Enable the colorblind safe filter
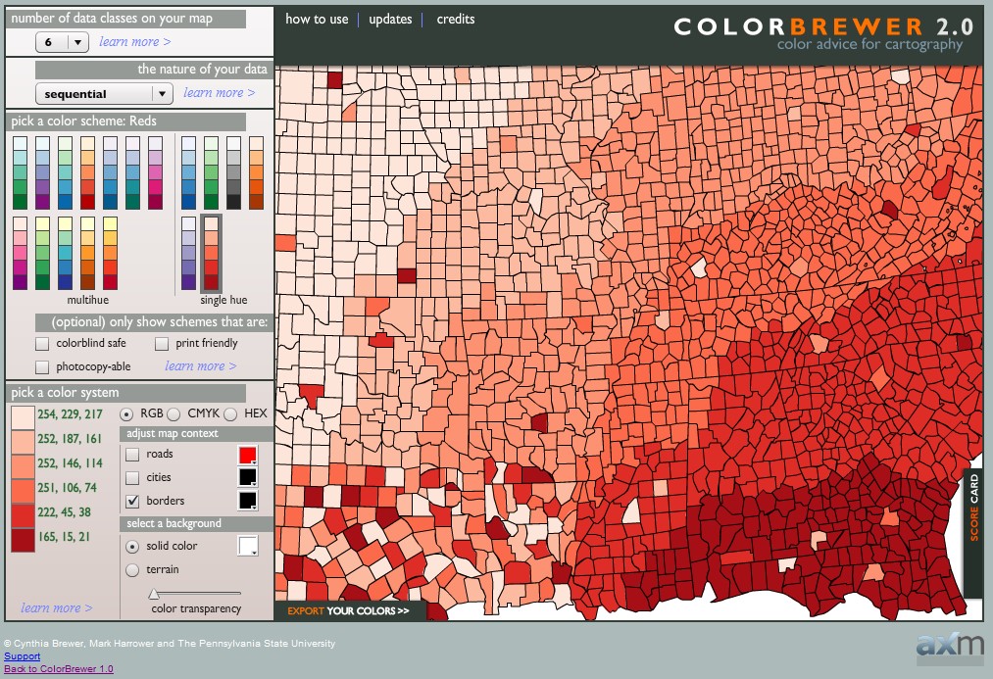The width and height of the screenshot is (993, 679). (x=42, y=344)
